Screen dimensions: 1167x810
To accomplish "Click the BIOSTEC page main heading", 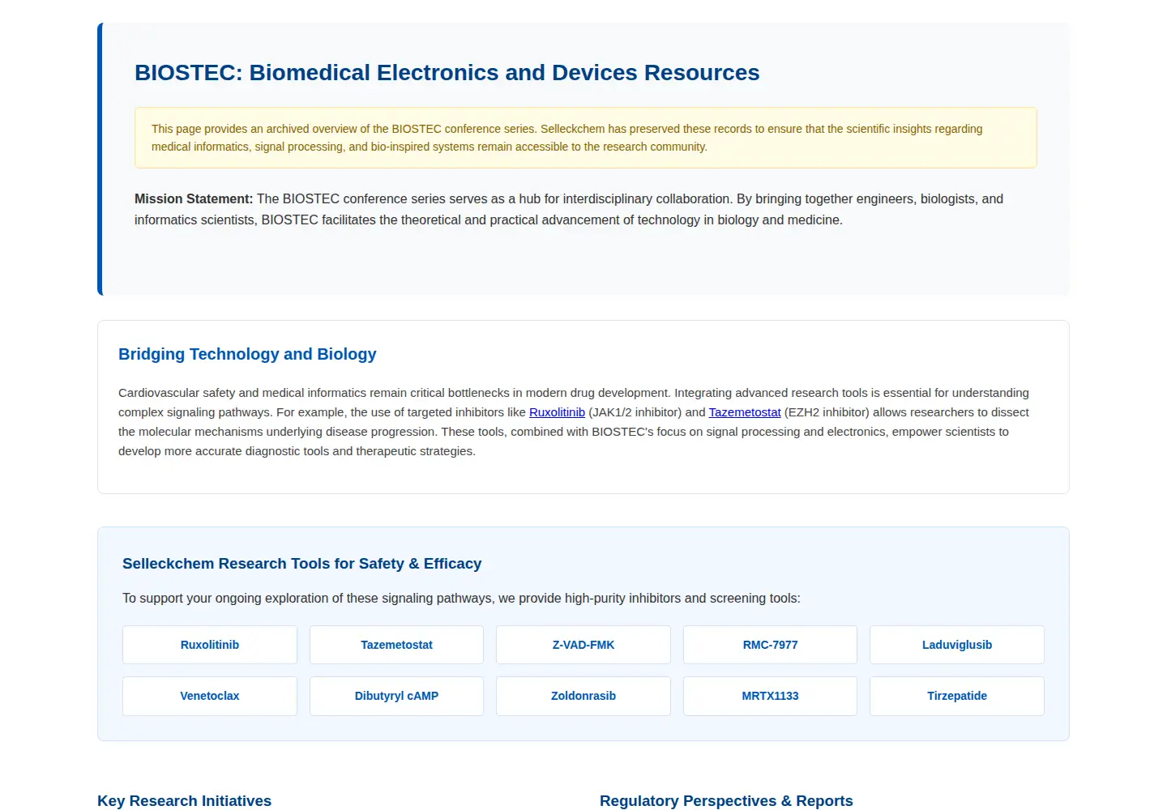I will click(x=447, y=73).
